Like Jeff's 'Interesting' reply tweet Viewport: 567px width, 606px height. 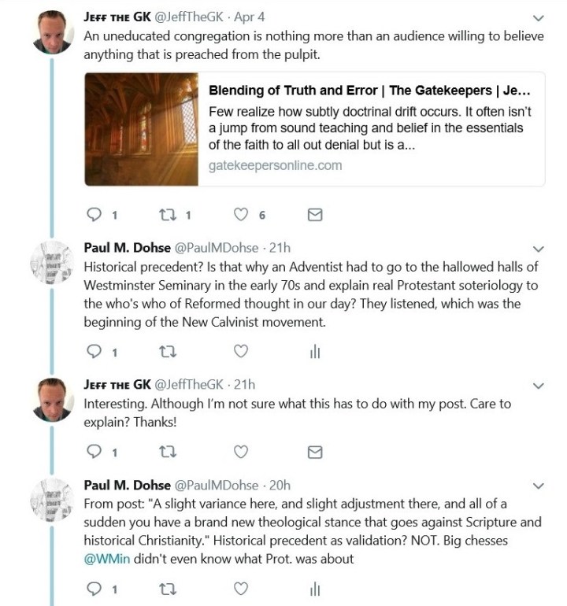coord(243,451)
